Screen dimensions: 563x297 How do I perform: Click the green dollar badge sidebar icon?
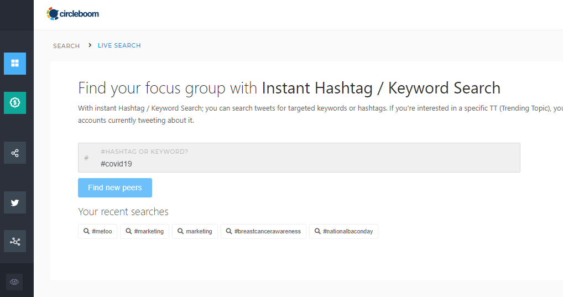pyautogui.click(x=15, y=103)
